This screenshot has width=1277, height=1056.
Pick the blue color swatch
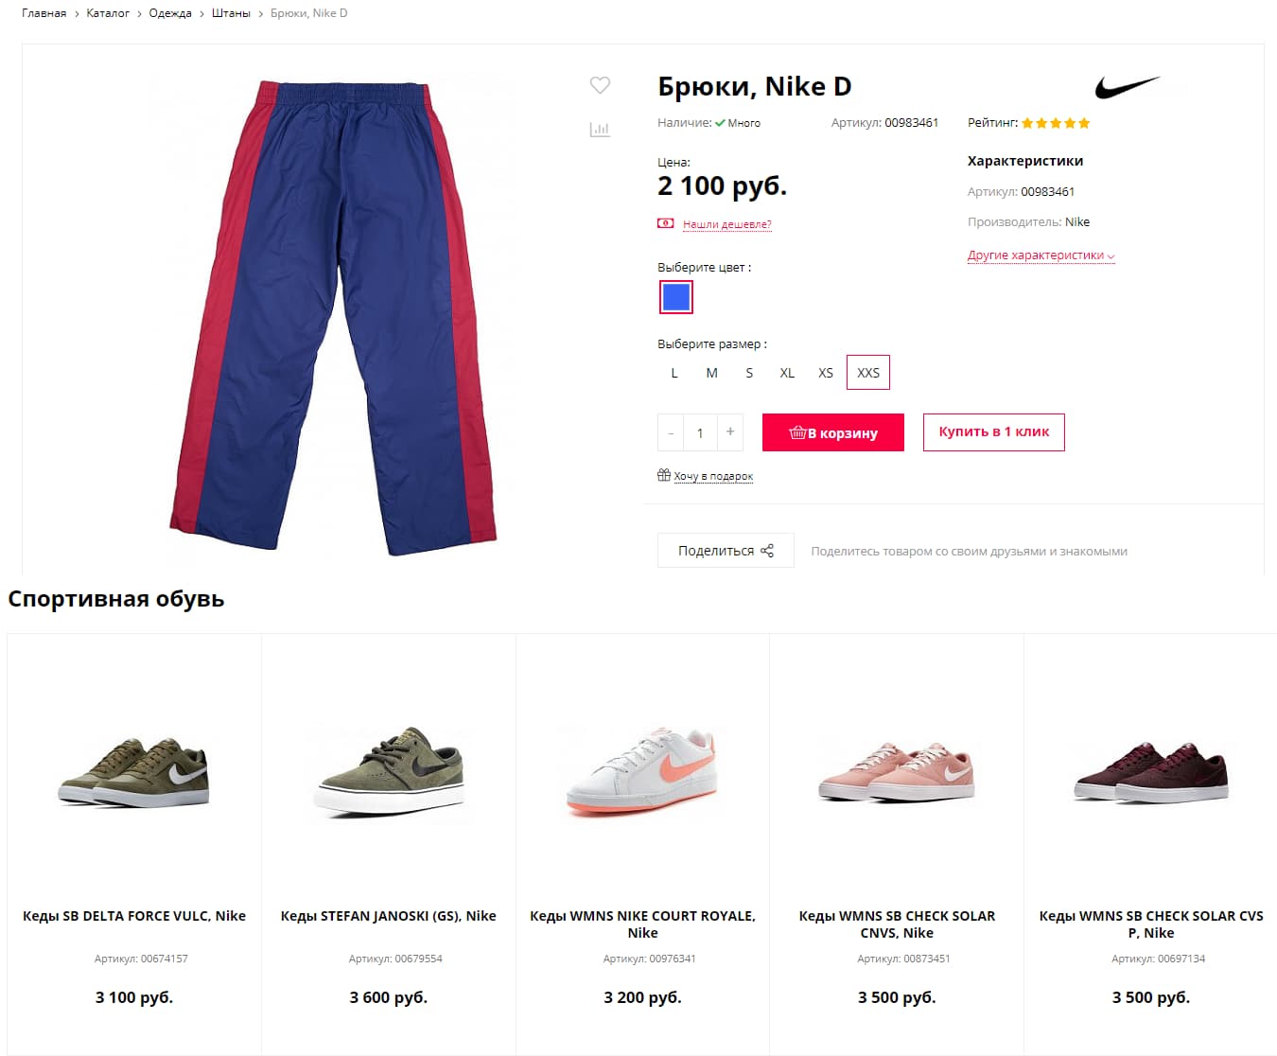tap(676, 297)
